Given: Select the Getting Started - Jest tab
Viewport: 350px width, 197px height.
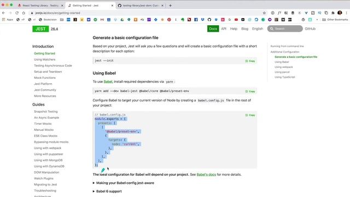Looking at the screenshot, I should point(90,5).
